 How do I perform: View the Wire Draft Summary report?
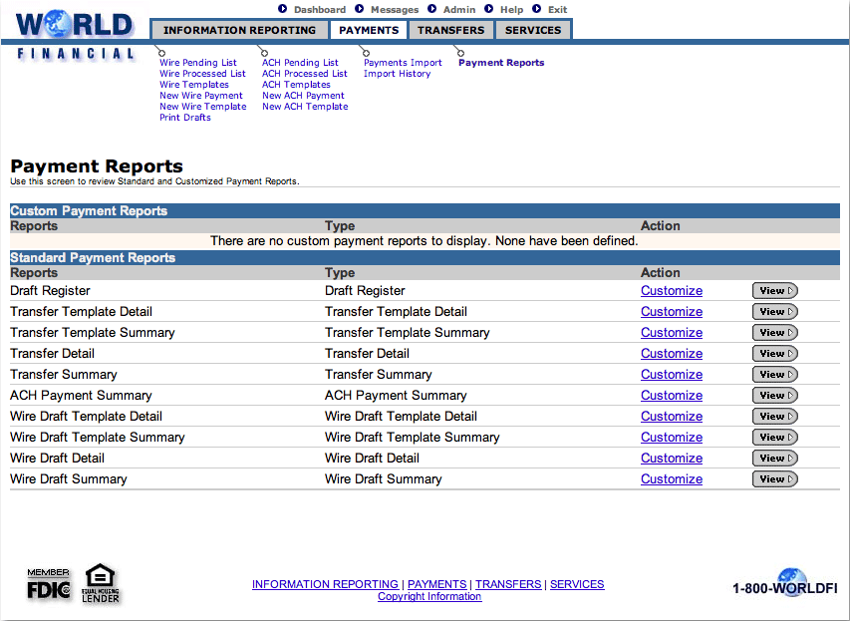pos(774,479)
